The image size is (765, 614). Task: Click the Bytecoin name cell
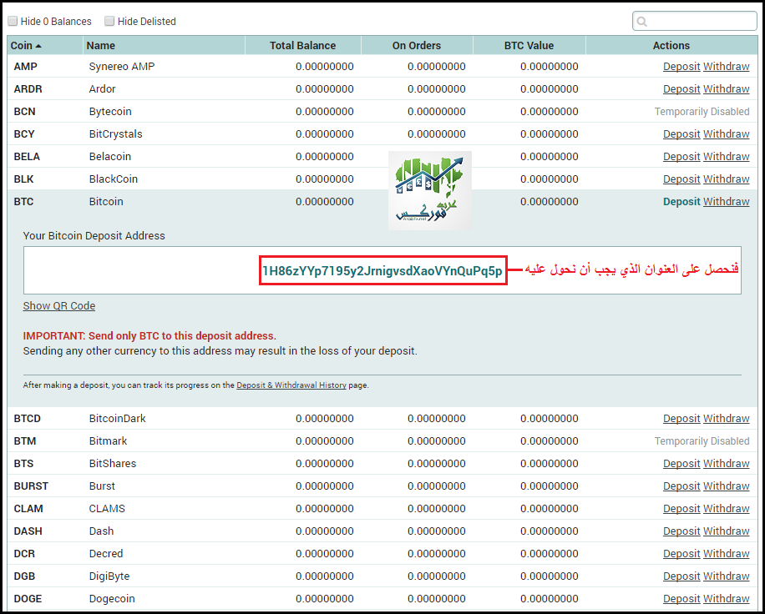tap(110, 111)
